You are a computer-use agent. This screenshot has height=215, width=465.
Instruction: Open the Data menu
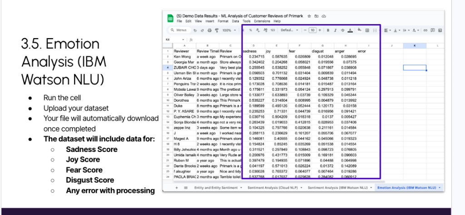tap(236, 21)
